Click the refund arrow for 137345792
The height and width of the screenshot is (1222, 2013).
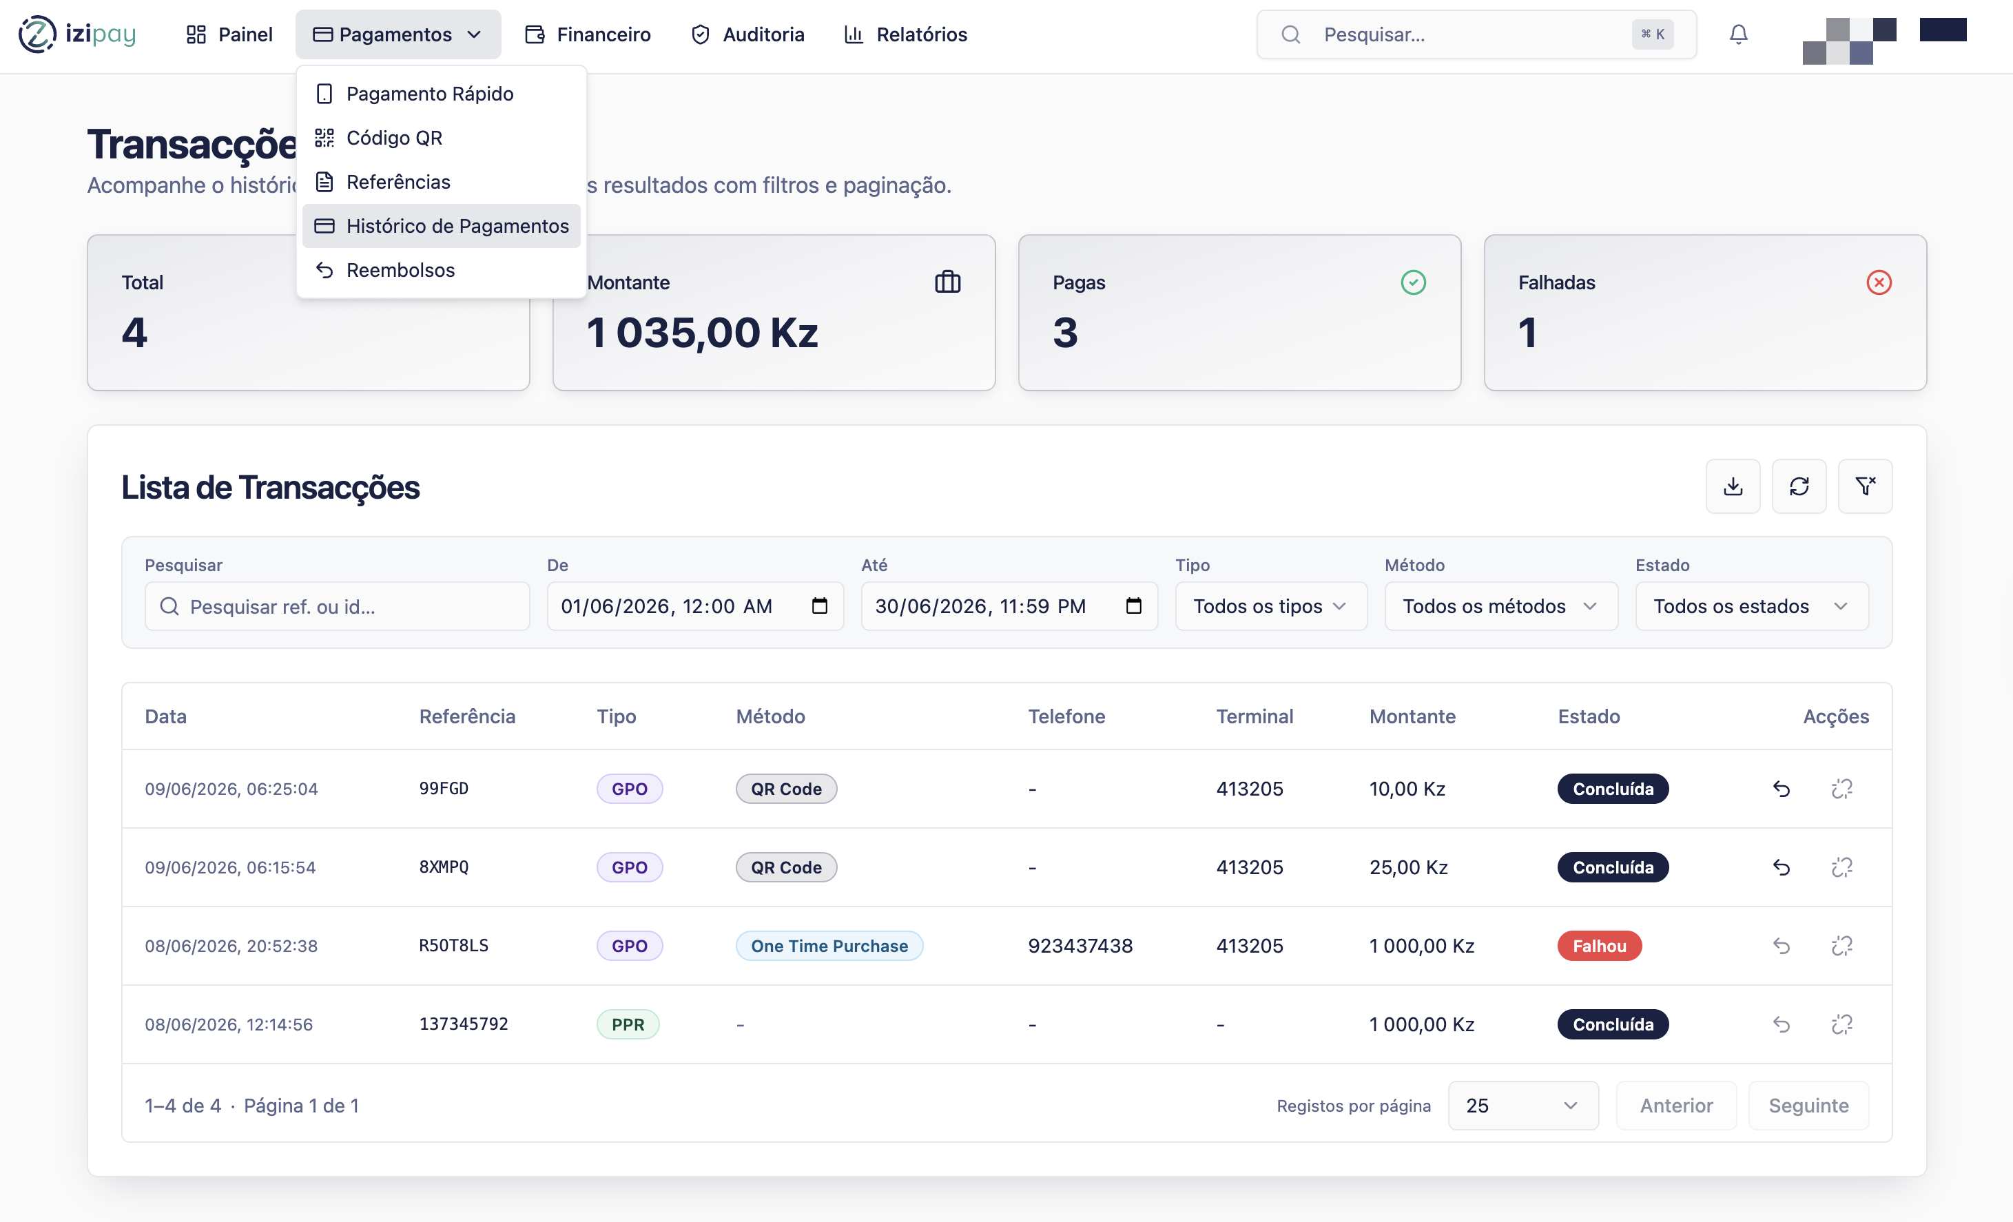tap(1782, 1024)
